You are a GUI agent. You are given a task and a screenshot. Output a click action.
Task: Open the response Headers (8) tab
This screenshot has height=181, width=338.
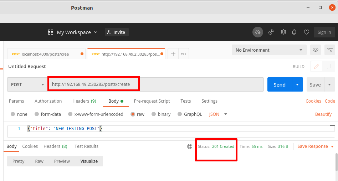tap(55, 146)
